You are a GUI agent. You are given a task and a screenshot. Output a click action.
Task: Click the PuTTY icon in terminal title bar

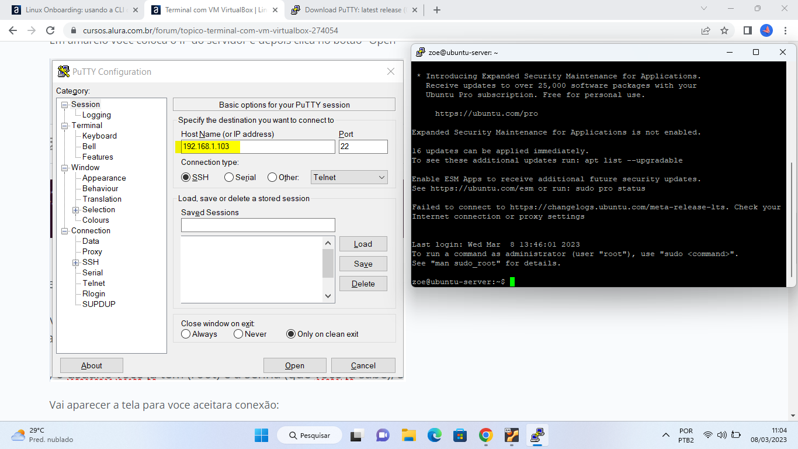click(x=420, y=52)
